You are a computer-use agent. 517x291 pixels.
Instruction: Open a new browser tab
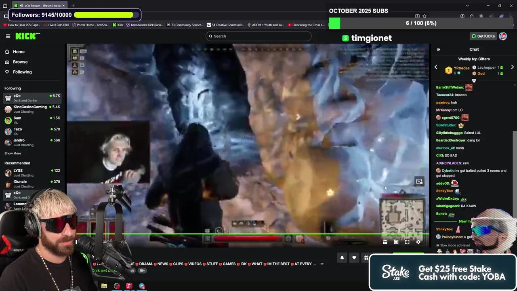tap(73, 6)
